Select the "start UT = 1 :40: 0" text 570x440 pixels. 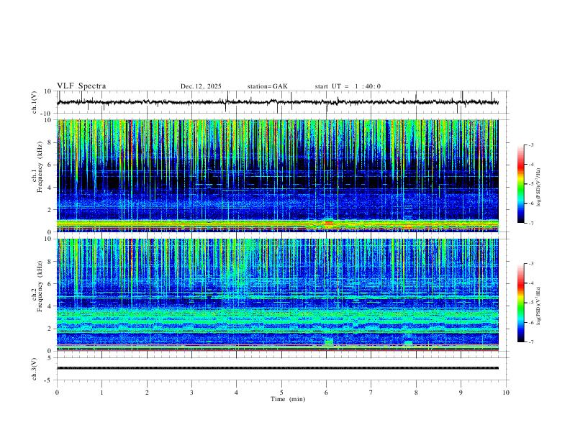(x=348, y=86)
